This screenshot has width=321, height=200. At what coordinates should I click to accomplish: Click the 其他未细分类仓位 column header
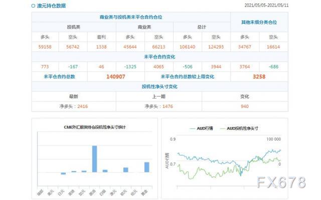[x=259, y=22]
